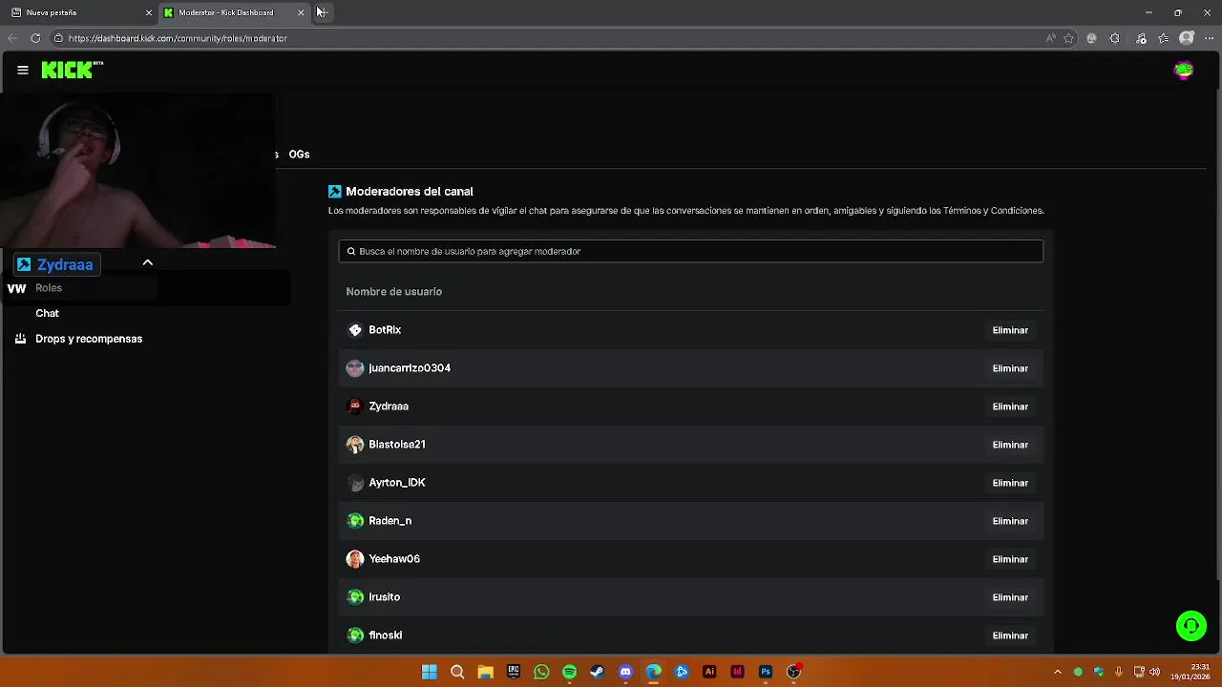Image resolution: width=1222 pixels, height=687 pixels.
Task: Remove Ayrton_IDK as moderator
Action: [x=1010, y=483]
